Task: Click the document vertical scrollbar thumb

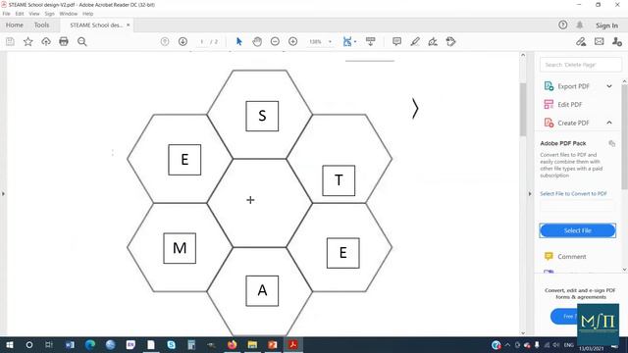Action: coord(523,109)
